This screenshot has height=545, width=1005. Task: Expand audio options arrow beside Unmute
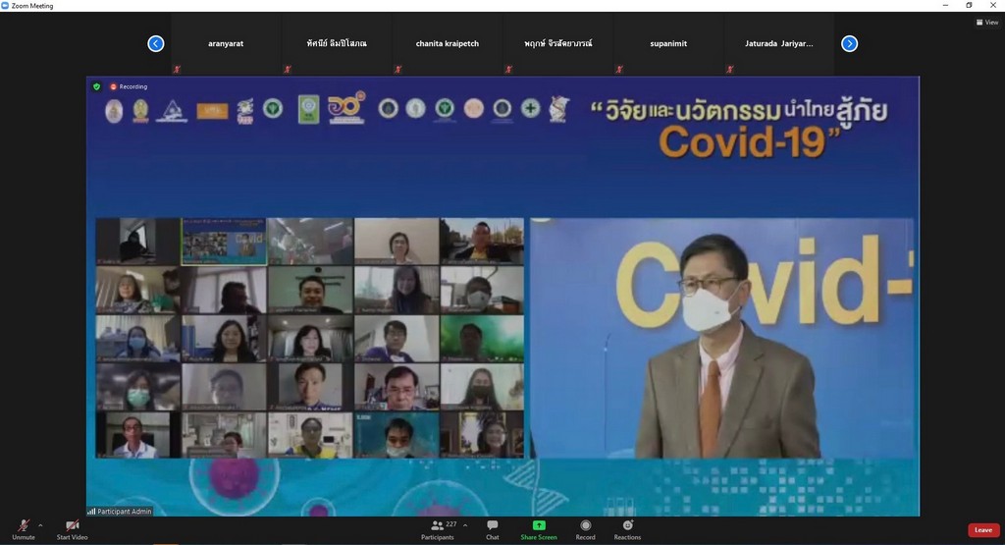click(x=41, y=523)
